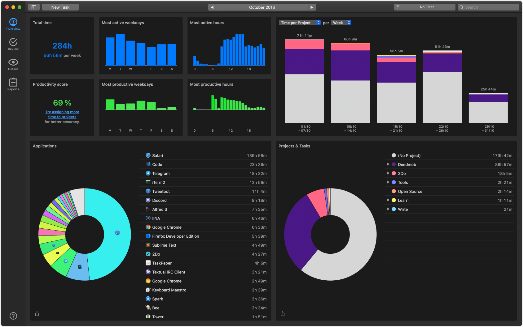Click the Firefox Developer Edition icon
The width and height of the screenshot is (523, 327).
pyautogui.click(x=148, y=236)
